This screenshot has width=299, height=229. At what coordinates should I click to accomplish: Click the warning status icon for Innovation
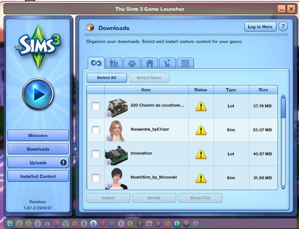(x=201, y=154)
